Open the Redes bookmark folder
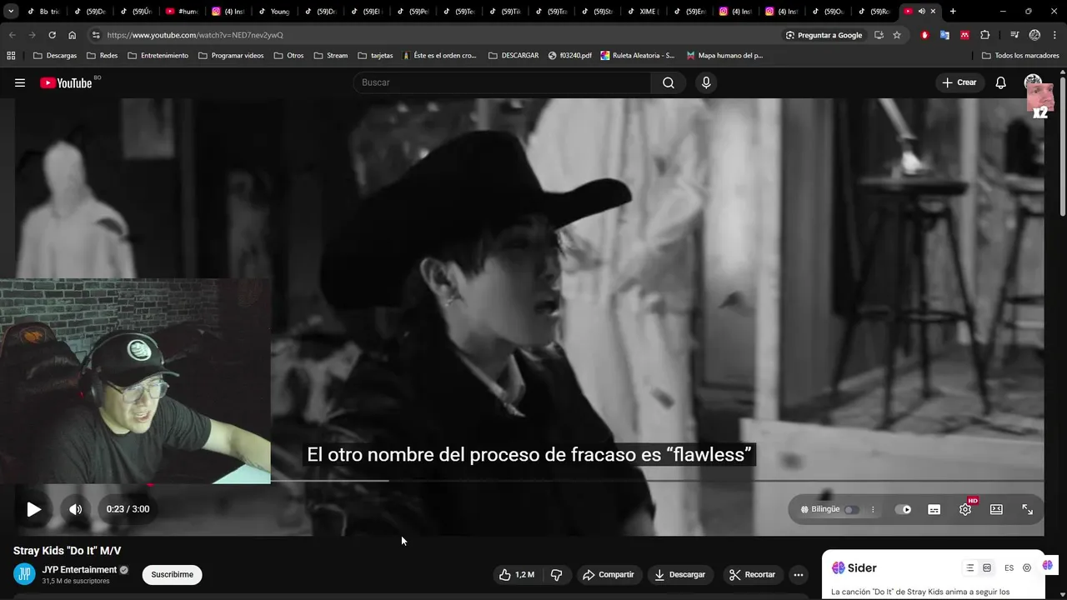Image resolution: width=1067 pixels, height=600 pixels. [x=103, y=56]
